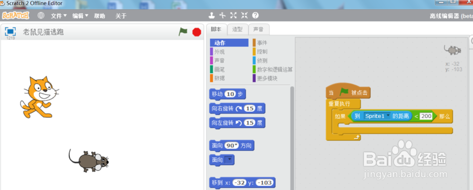This screenshot has height=190, width=473.
Task: Click the cat sprite on stage
Action: click(39, 97)
